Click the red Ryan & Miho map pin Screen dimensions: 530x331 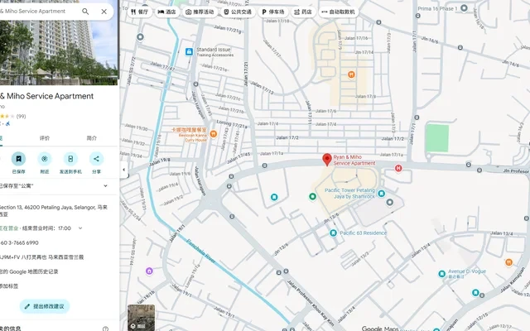pyautogui.click(x=327, y=160)
